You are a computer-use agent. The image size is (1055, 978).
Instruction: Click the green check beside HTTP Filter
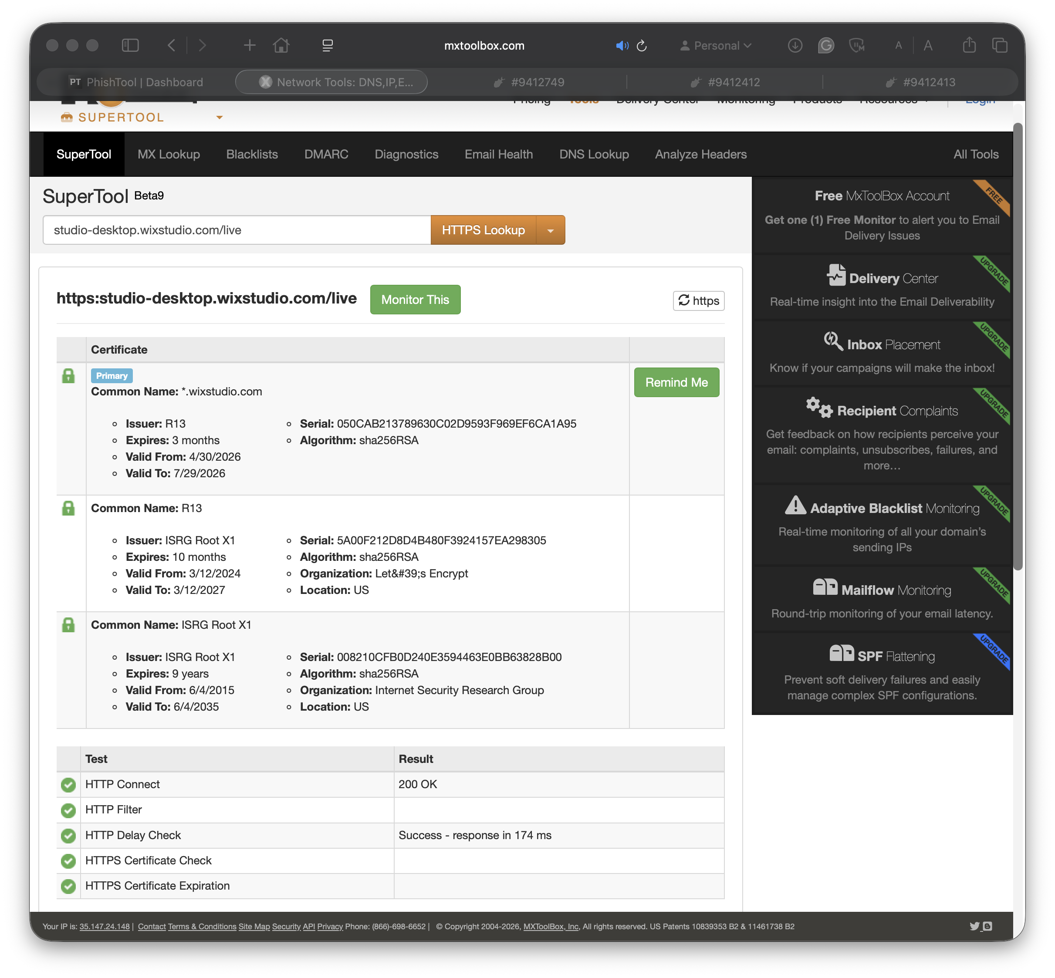click(68, 810)
